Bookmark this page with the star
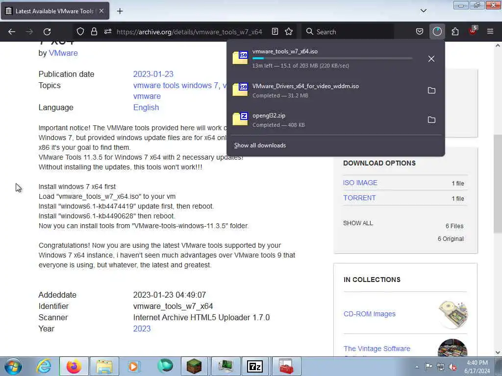502x376 pixels. pyautogui.click(x=289, y=32)
